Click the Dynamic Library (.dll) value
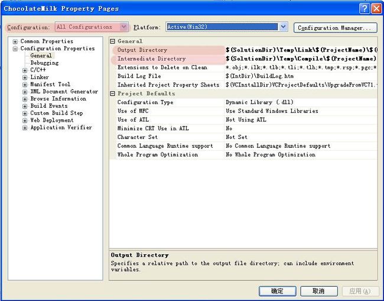The image size is (384, 301). click(301, 102)
